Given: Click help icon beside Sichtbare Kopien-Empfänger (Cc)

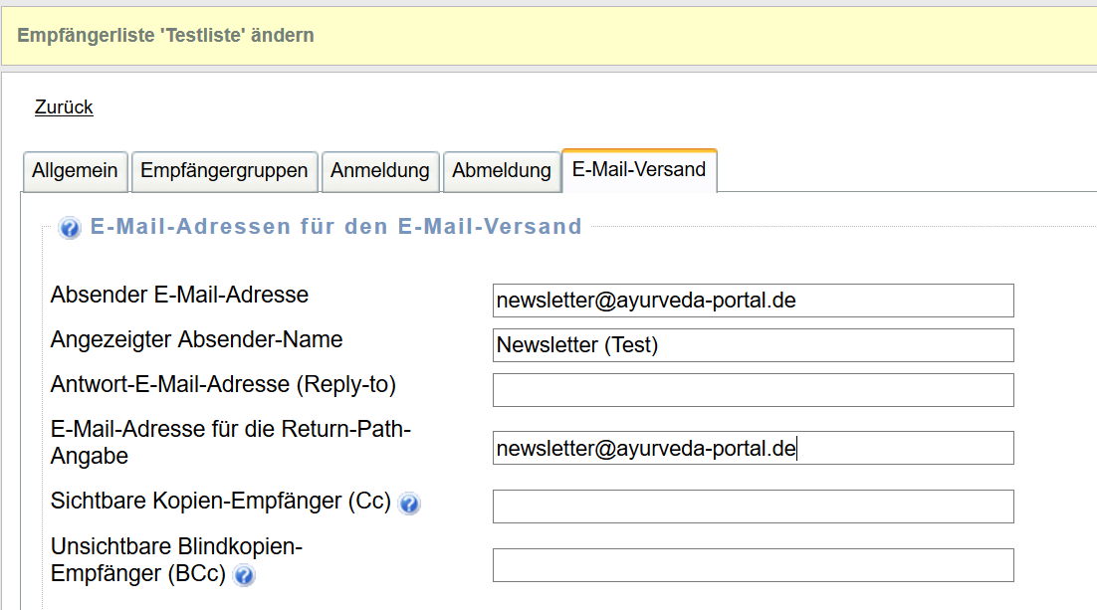Looking at the screenshot, I should 409,505.
